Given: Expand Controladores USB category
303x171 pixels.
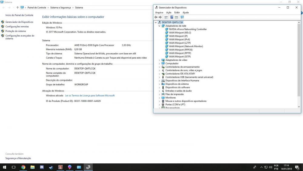Looking at the screenshot, I should point(159,77).
